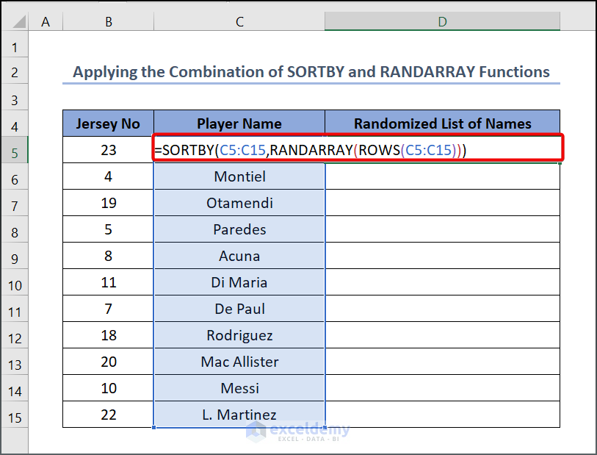
Task: Click jersey number cell '11'
Action: point(109,282)
